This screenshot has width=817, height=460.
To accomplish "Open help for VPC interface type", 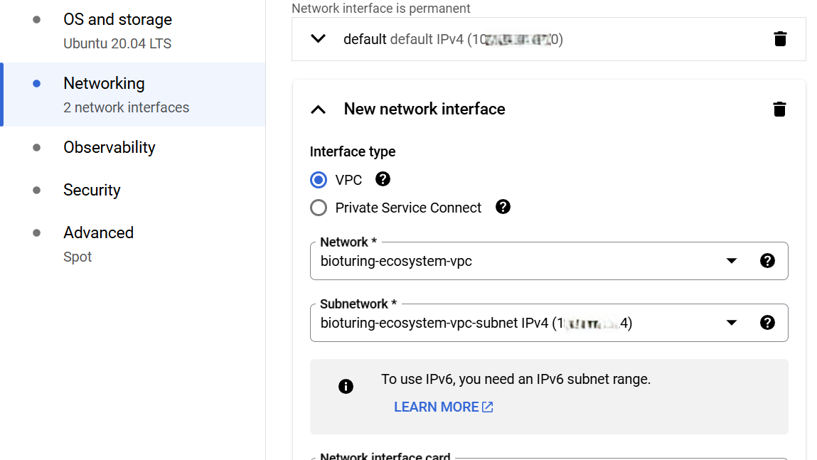I will click(x=383, y=179).
